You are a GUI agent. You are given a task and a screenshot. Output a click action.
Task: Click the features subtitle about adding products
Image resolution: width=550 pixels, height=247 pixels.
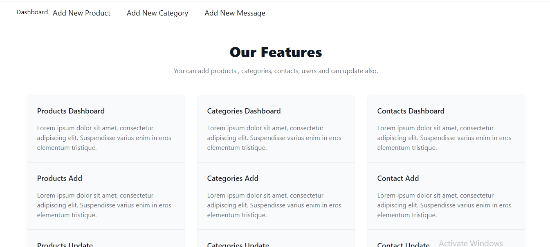[x=276, y=71]
